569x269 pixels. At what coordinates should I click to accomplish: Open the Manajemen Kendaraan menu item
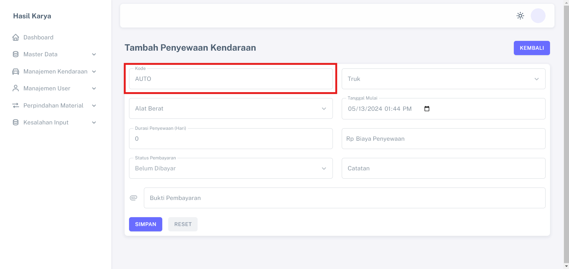point(55,71)
